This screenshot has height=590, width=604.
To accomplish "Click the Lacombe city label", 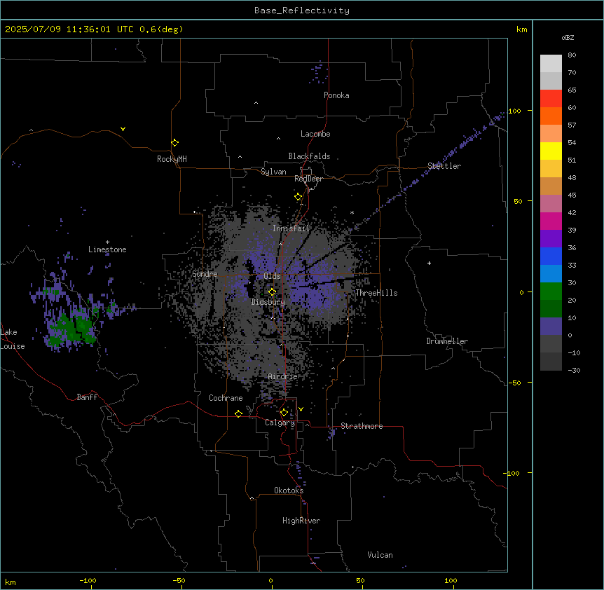I will pos(315,134).
